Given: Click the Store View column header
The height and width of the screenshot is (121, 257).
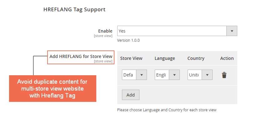Looking at the screenshot, I should pos(131,58).
